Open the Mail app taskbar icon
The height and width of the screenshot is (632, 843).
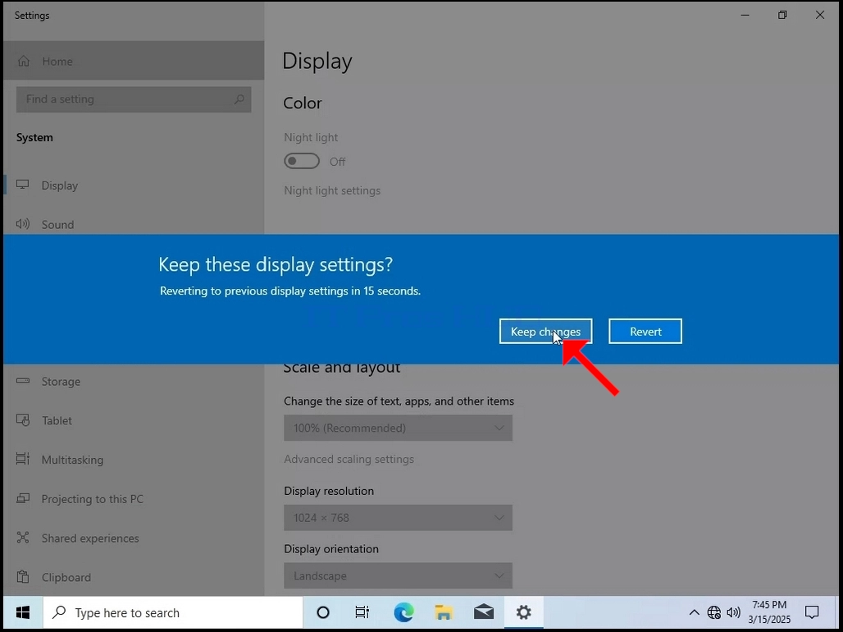coord(483,612)
